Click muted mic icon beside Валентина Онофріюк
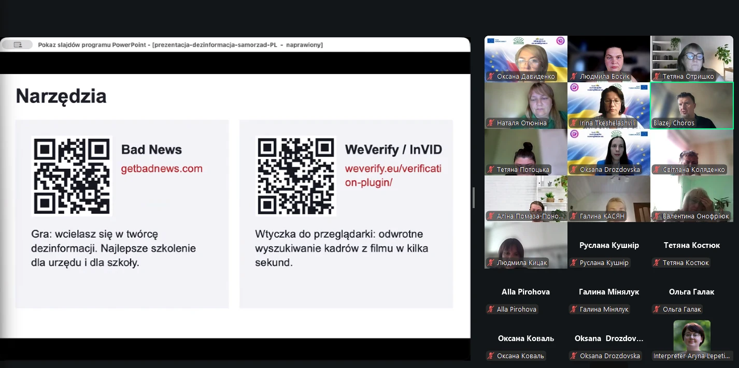Image resolution: width=739 pixels, height=368 pixels. [x=657, y=216]
